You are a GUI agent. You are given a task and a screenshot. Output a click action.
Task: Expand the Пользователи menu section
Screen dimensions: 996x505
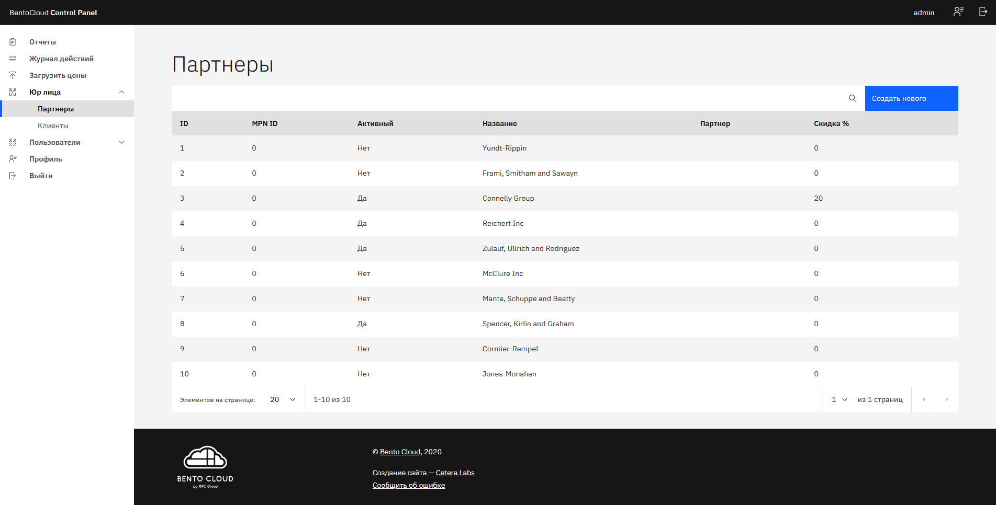pos(121,142)
